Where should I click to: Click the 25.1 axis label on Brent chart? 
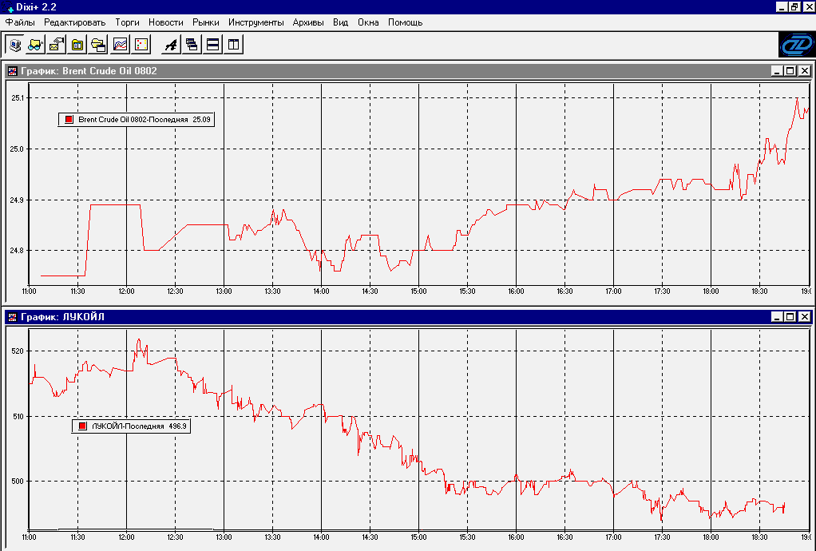coord(18,97)
